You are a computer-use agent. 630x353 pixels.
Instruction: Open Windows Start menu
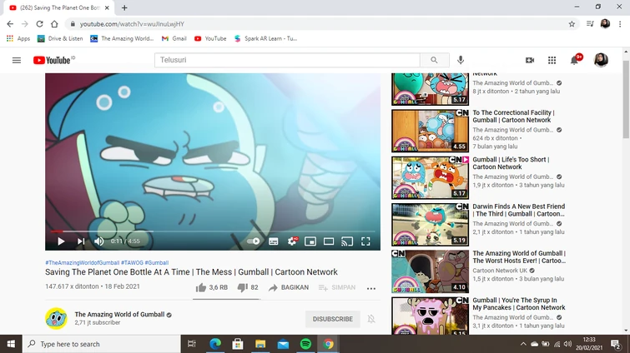coord(11,344)
